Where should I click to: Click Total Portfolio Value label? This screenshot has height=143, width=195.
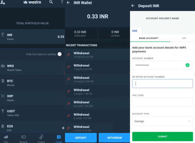(32, 23)
